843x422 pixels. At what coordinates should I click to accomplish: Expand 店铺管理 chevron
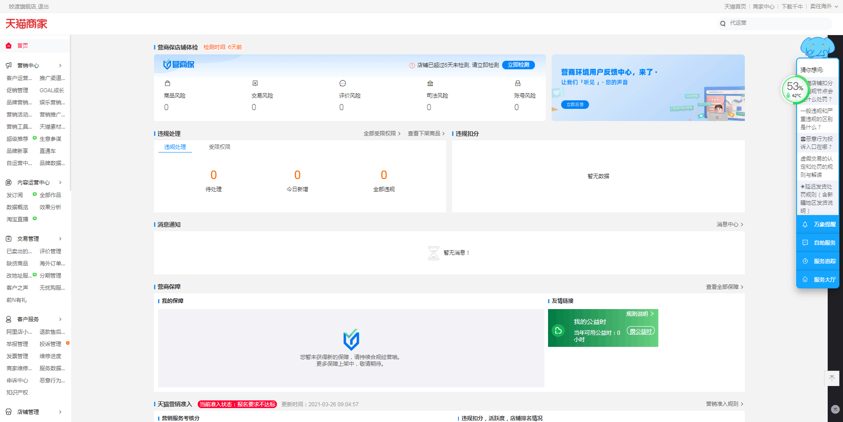[x=60, y=412]
